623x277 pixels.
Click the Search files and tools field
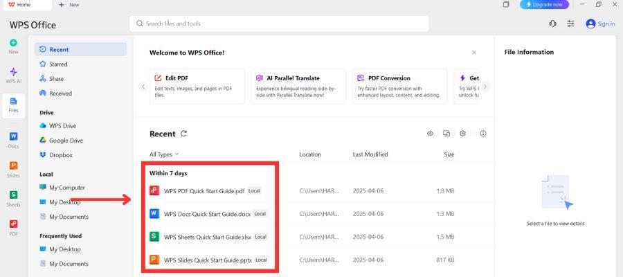(279, 24)
